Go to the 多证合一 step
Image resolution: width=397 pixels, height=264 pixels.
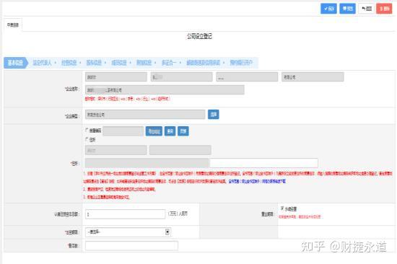point(169,63)
